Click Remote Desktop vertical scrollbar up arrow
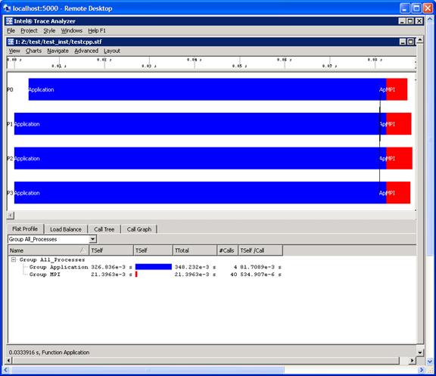This screenshot has height=376, width=436. pyautogui.click(x=430, y=19)
